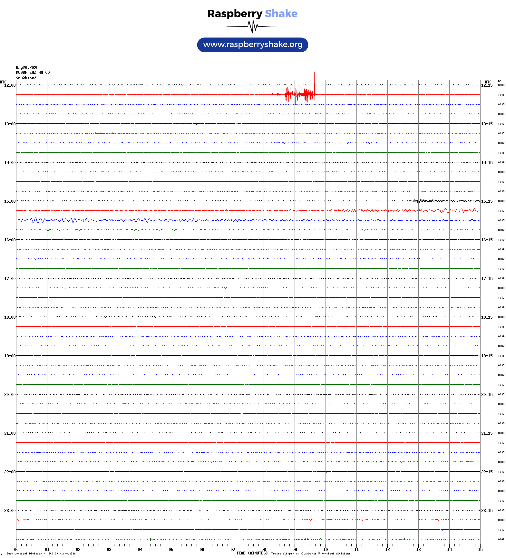Click the 03 minute label on bottom axis
The height and width of the screenshot is (558, 506).
[109, 550]
